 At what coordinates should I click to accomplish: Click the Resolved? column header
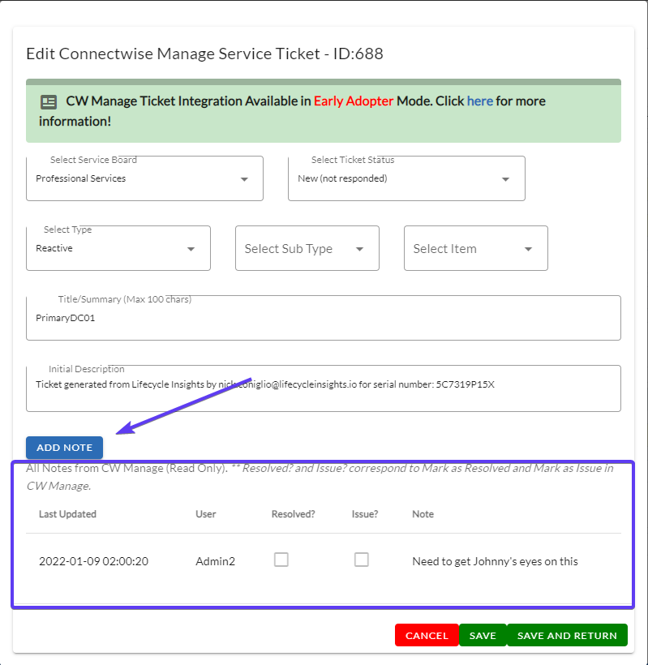click(293, 514)
